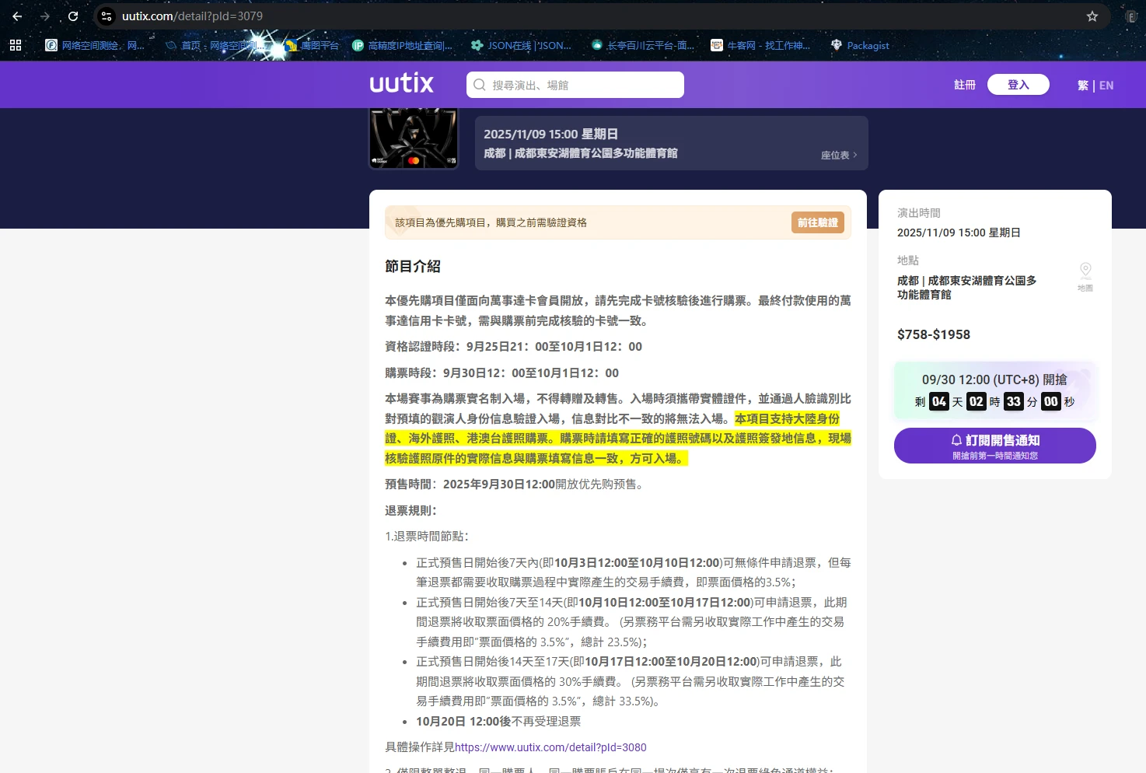Image resolution: width=1146 pixels, height=773 pixels.
Task: Focus the 搜尋演出、場館 search field
Action: point(575,85)
